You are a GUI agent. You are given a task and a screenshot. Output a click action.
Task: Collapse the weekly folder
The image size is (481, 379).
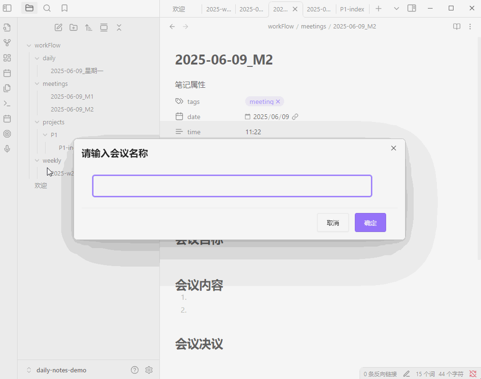(x=37, y=161)
